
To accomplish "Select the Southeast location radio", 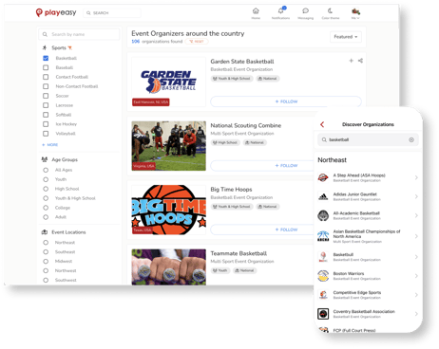I will coord(46,252).
